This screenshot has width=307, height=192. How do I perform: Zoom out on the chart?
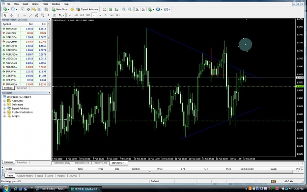pos(130,9)
